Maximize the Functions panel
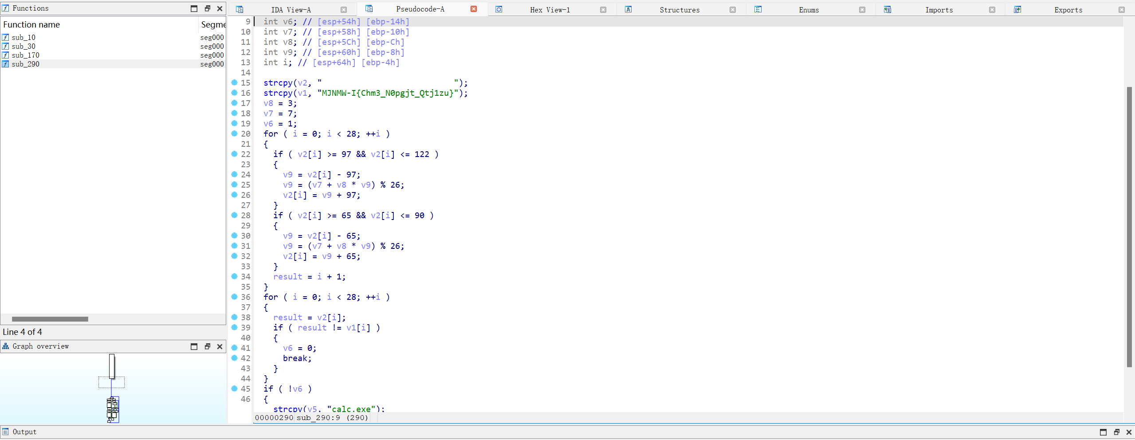This screenshot has height=440, width=1135. click(194, 8)
